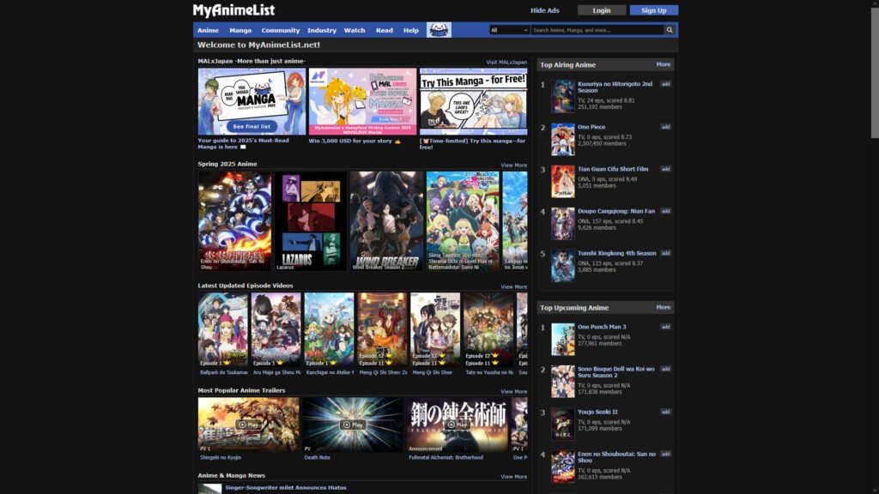Open the Must-Read Manga banner image
Viewport: 879px width, 494px height.
pyautogui.click(x=252, y=101)
